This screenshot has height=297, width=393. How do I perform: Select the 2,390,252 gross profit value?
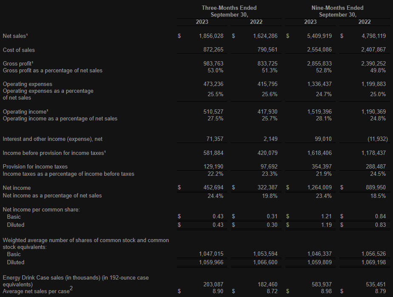(373, 63)
